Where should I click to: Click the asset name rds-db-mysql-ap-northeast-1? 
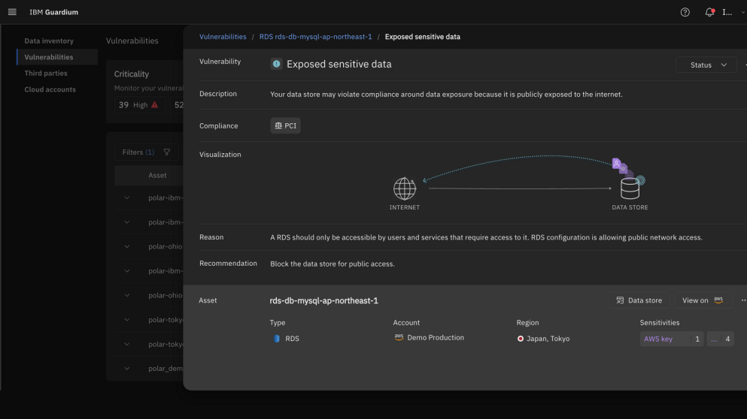[324, 300]
